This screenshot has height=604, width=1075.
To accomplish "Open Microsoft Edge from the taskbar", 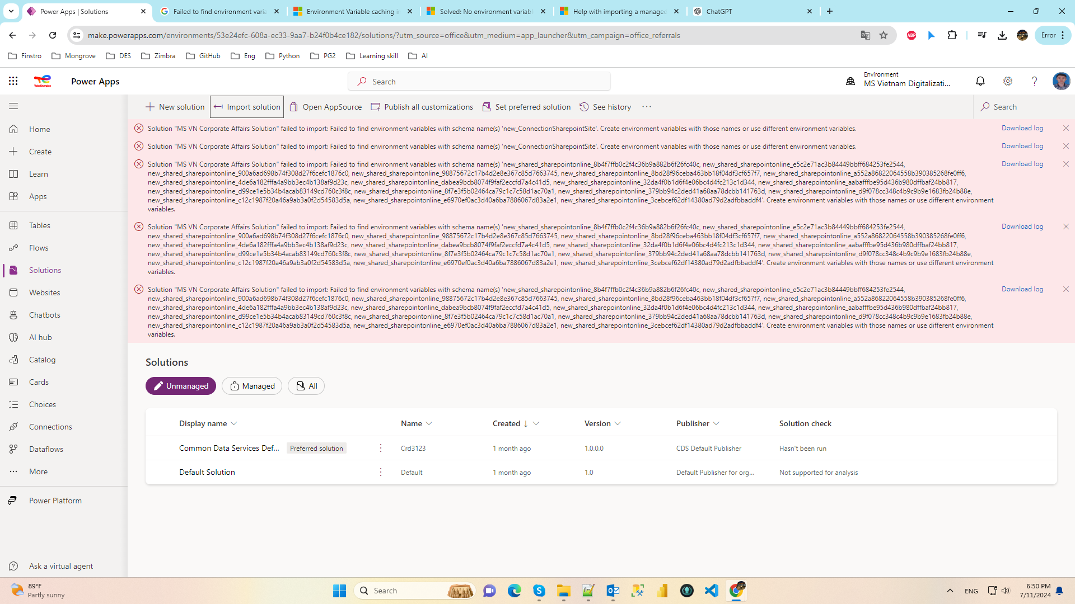I will [515, 591].
